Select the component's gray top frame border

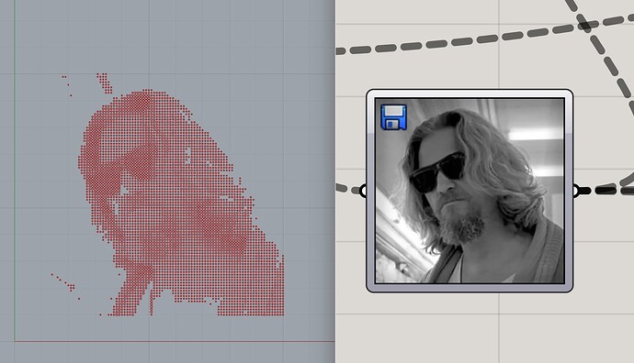pos(470,94)
